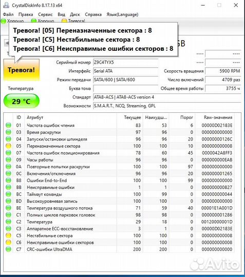Click status icon for 0C Включения/отключения
This screenshot has height=277, width=245.
(x=8, y=173)
